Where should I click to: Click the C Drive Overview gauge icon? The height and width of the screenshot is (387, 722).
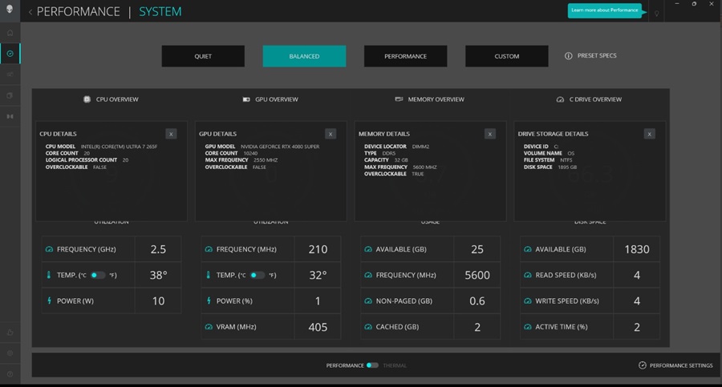coord(560,99)
